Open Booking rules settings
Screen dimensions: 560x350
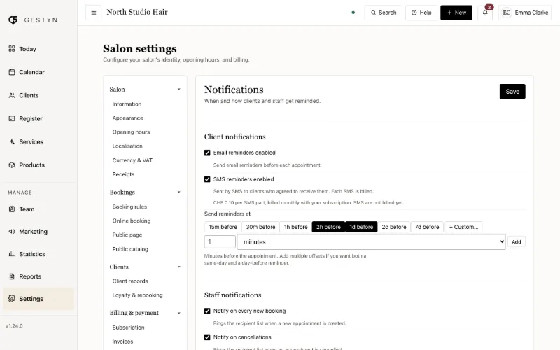pyautogui.click(x=129, y=206)
